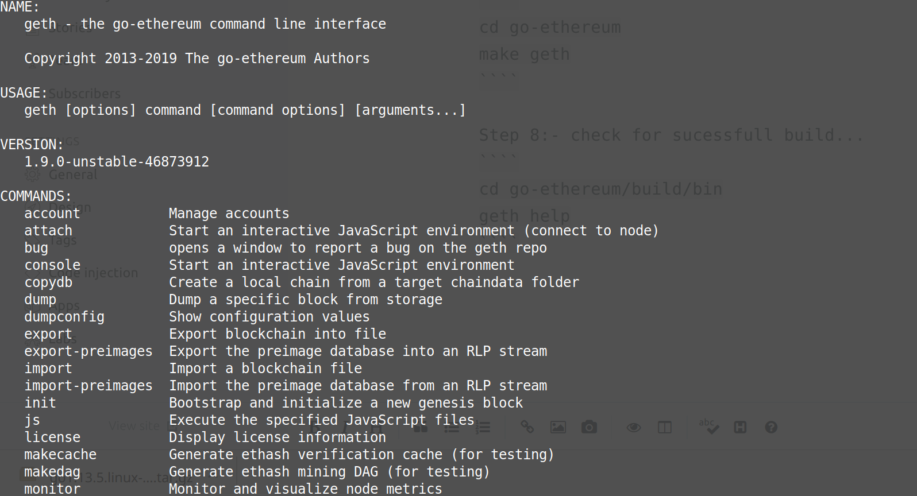Image resolution: width=917 pixels, height=496 pixels.
Task: Open Subscribers in the sidebar
Action: point(84,94)
